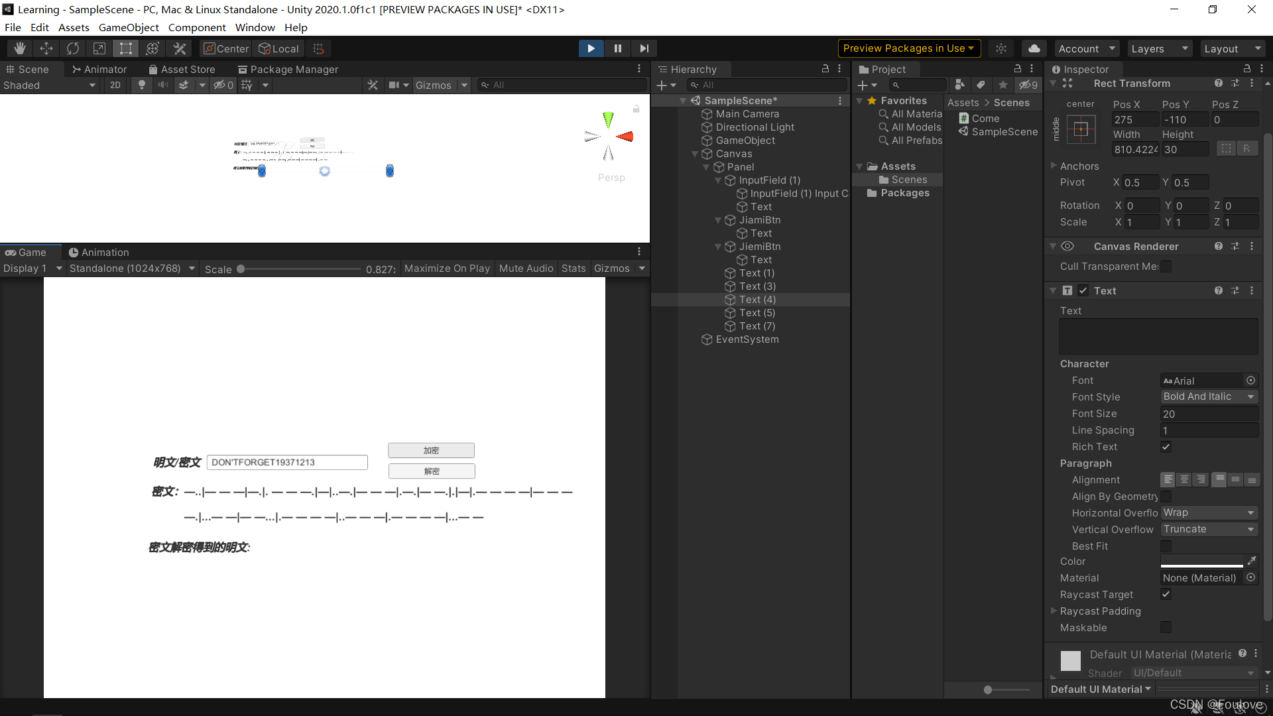Enable the Best Fit checkbox
The image size is (1273, 716).
1166,546
